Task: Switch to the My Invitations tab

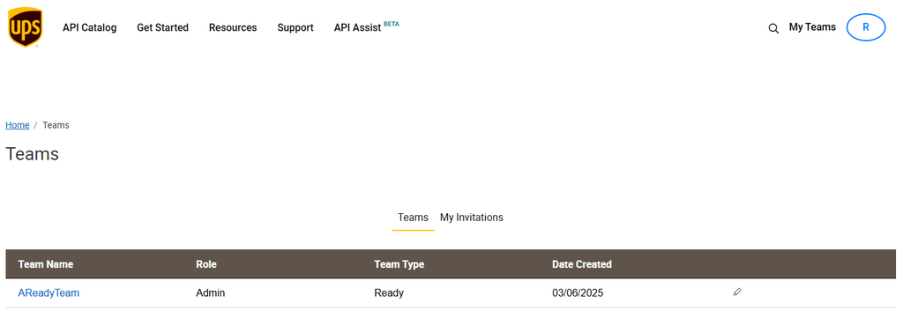Action: click(472, 218)
